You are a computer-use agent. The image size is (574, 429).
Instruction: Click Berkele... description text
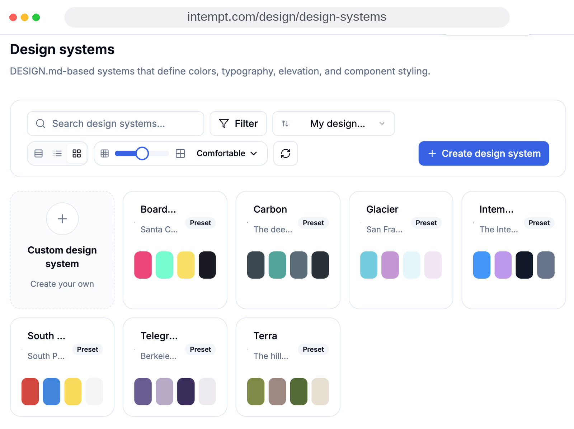159,356
